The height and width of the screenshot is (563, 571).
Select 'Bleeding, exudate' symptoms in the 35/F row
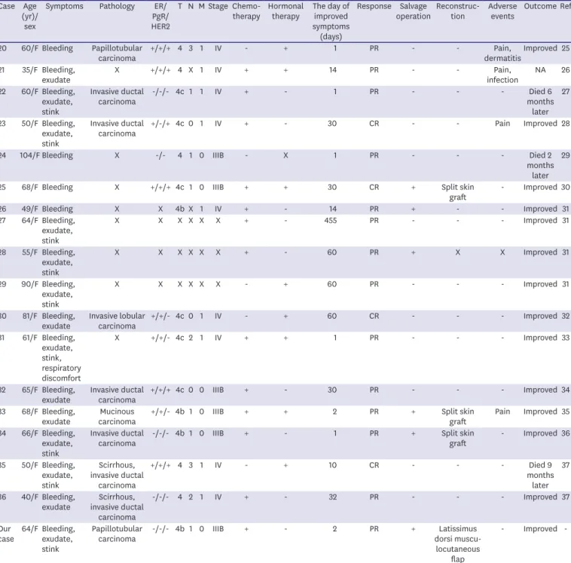58,75
